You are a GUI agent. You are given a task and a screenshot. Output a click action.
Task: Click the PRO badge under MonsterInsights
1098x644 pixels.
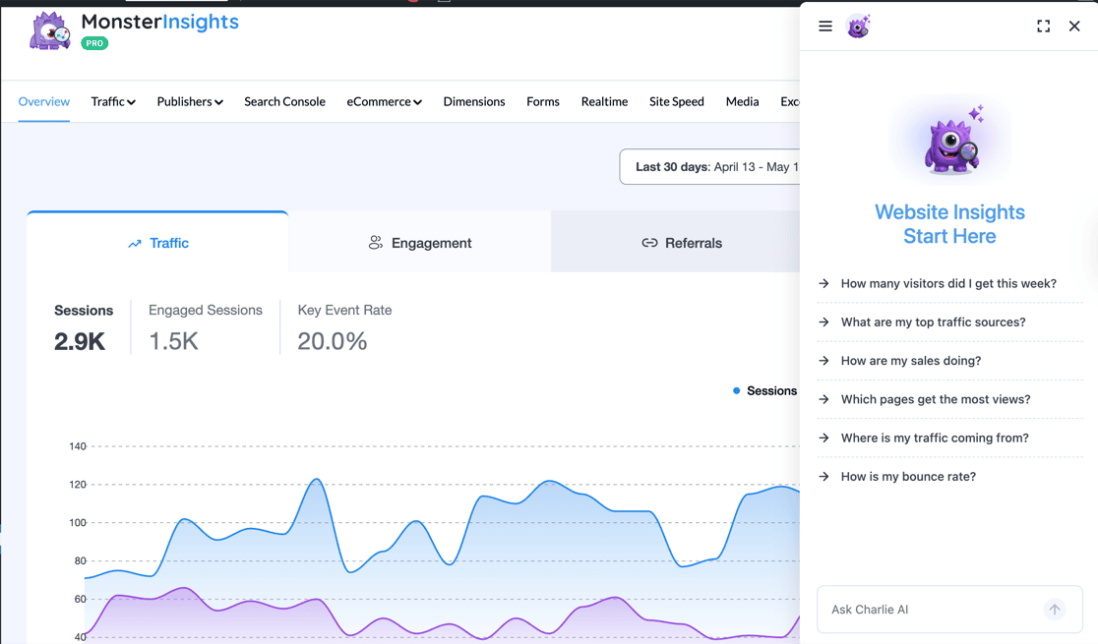94,43
